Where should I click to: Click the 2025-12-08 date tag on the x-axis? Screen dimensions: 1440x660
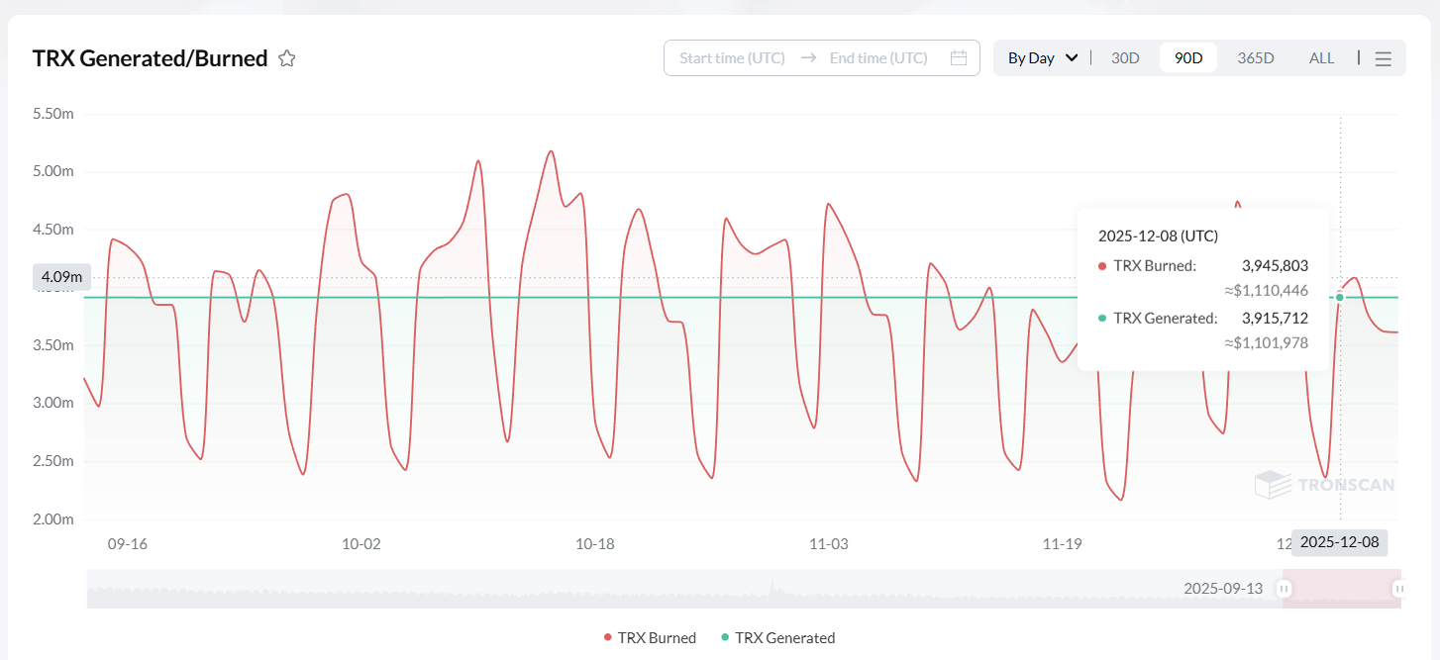1339,542
